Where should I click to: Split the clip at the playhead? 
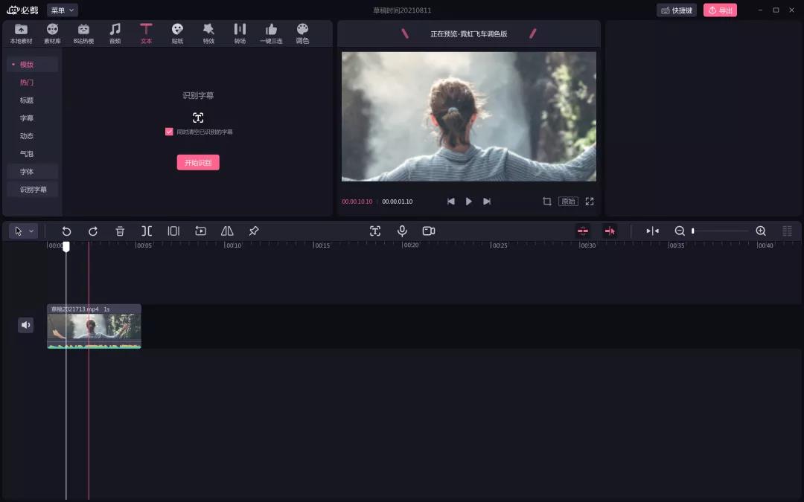[x=147, y=231]
